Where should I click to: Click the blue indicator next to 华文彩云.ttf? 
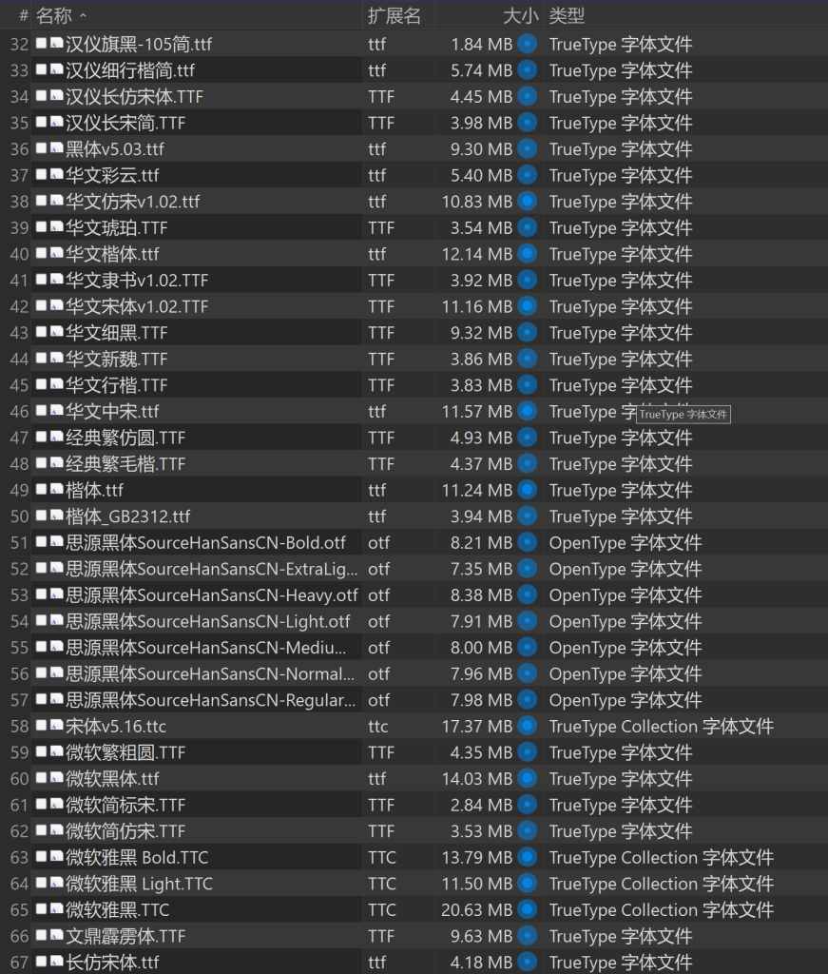click(x=530, y=175)
